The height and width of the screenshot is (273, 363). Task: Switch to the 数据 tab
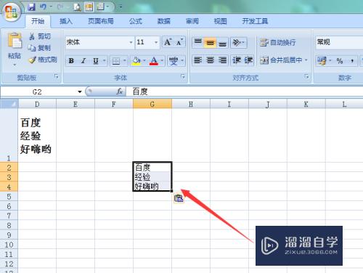[164, 21]
